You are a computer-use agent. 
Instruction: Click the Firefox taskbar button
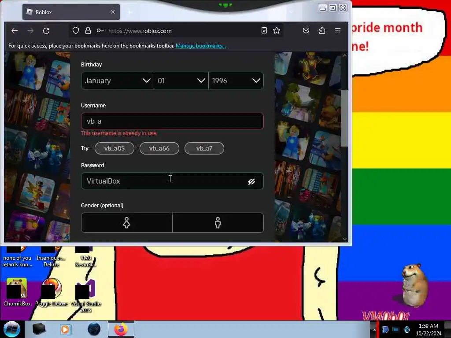tap(121, 329)
